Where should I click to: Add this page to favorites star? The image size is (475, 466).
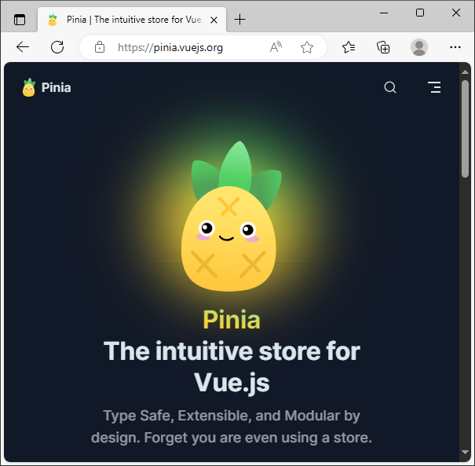(307, 47)
